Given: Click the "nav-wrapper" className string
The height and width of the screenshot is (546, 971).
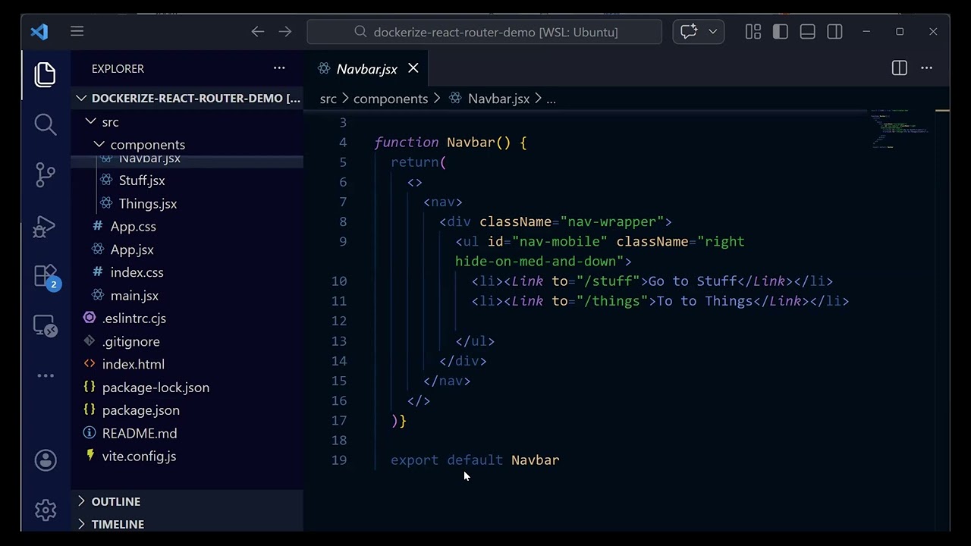Looking at the screenshot, I should click(611, 221).
